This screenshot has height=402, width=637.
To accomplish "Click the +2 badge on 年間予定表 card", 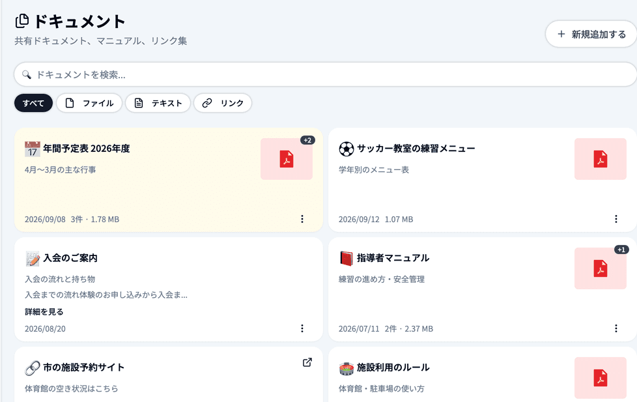I will click(x=308, y=140).
